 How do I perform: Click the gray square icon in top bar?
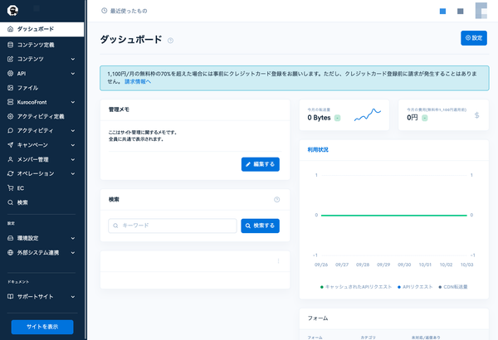(460, 11)
